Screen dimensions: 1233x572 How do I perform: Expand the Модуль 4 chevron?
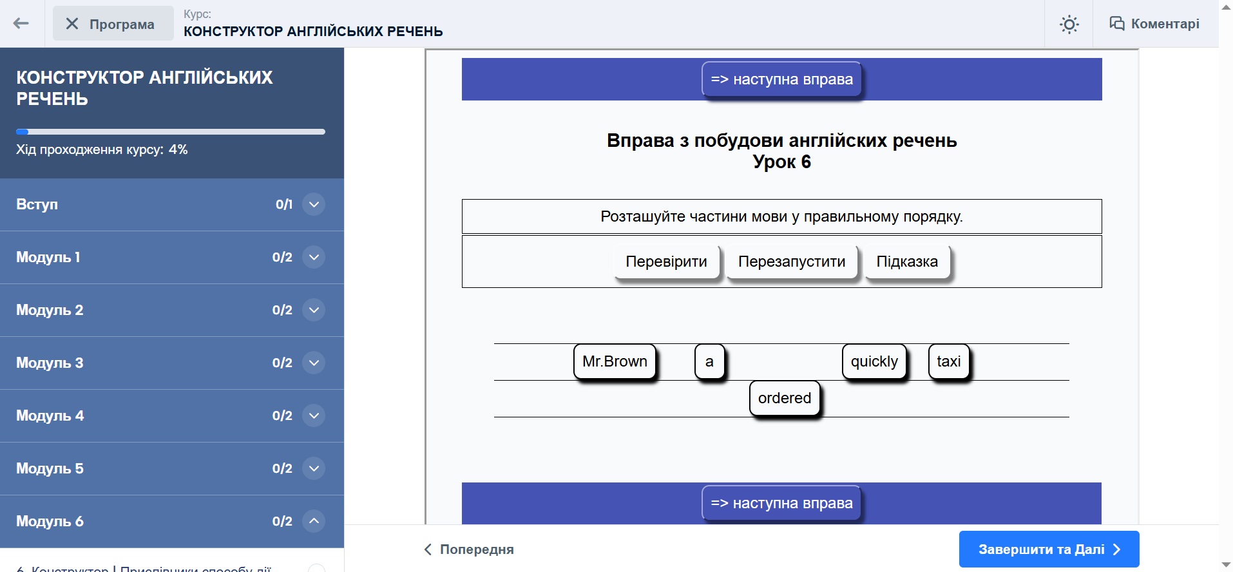[x=314, y=415]
